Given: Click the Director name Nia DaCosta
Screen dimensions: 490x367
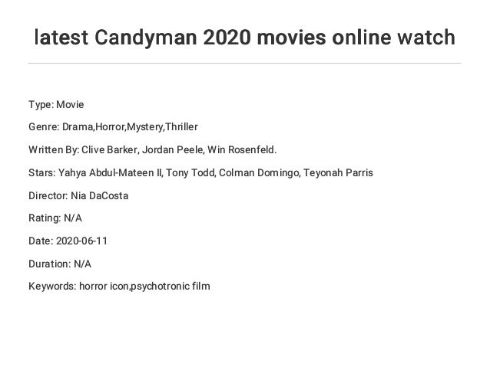Looking at the screenshot, I should click(x=100, y=196).
